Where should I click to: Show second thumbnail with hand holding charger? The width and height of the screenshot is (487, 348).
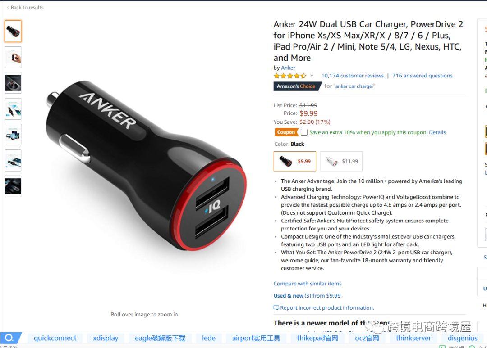click(13, 57)
